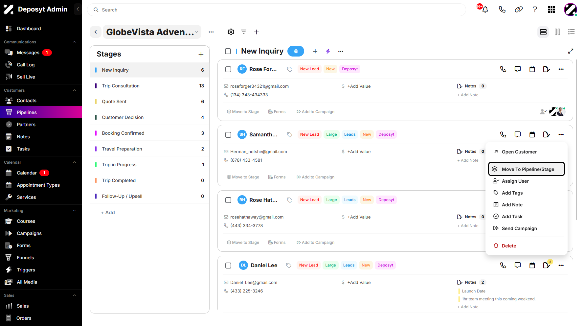Image resolution: width=585 pixels, height=326 pixels.
Task: Select the Rose Hat... card checkbox
Action: click(228, 200)
